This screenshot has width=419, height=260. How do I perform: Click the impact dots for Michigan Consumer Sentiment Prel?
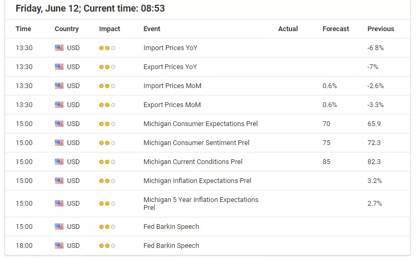(x=107, y=143)
